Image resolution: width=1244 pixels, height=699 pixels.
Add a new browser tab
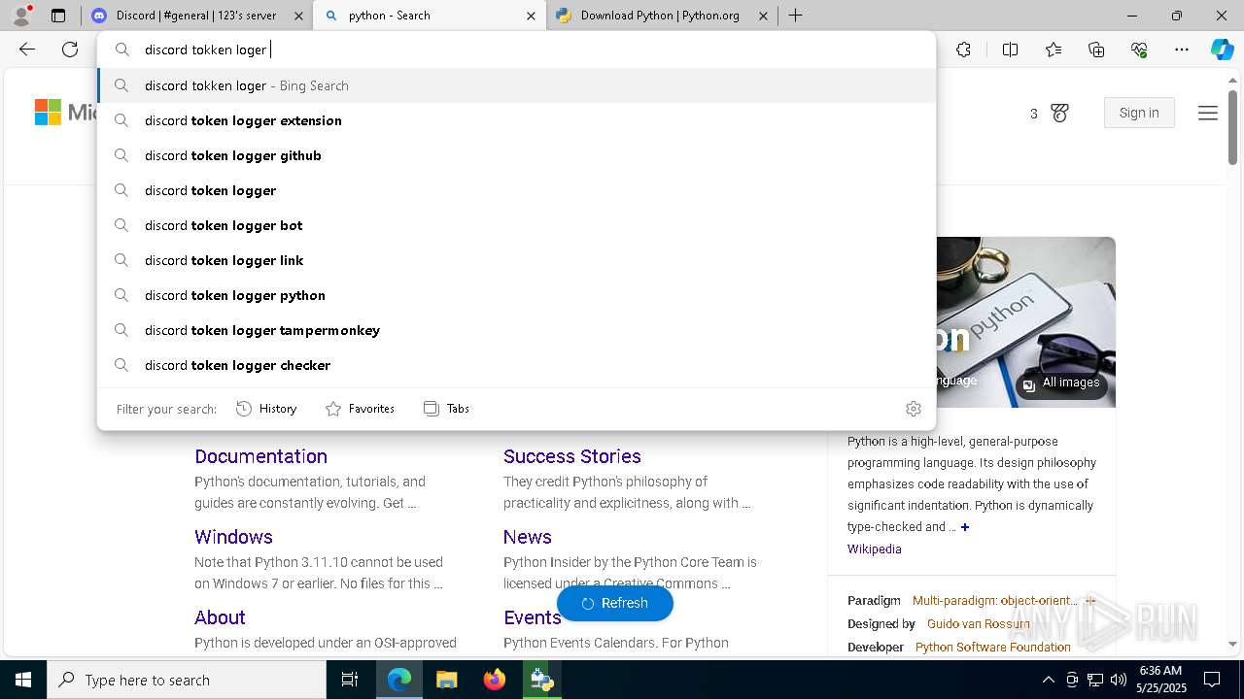(795, 16)
